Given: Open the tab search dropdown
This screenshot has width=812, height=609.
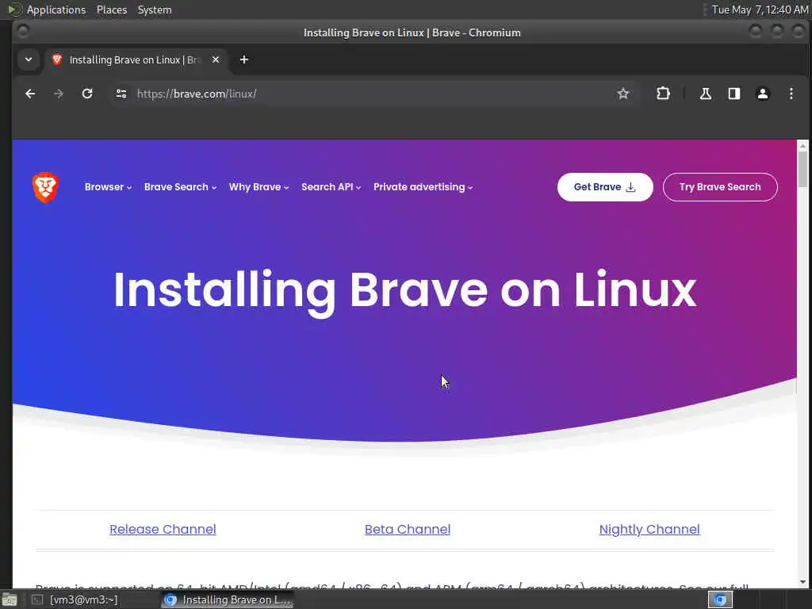Looking at the screenshot, I should click(x=29, y=60).
